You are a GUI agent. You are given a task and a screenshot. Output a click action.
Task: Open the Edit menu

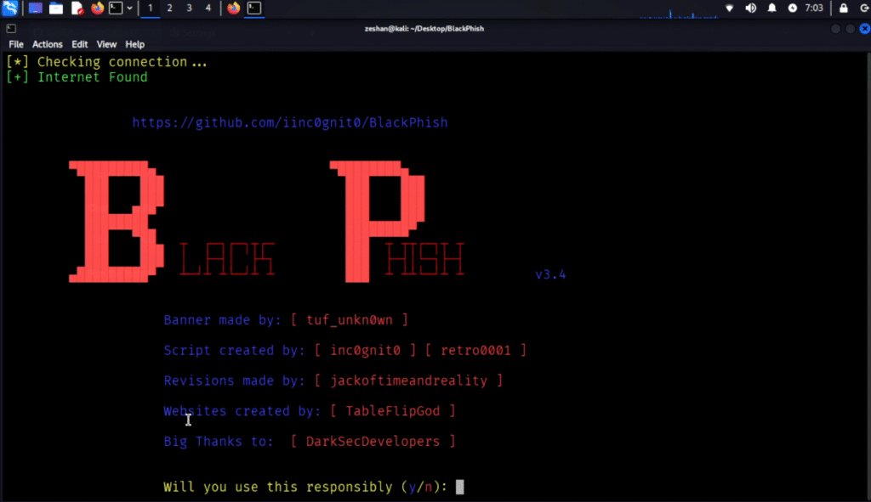point(79,44)
